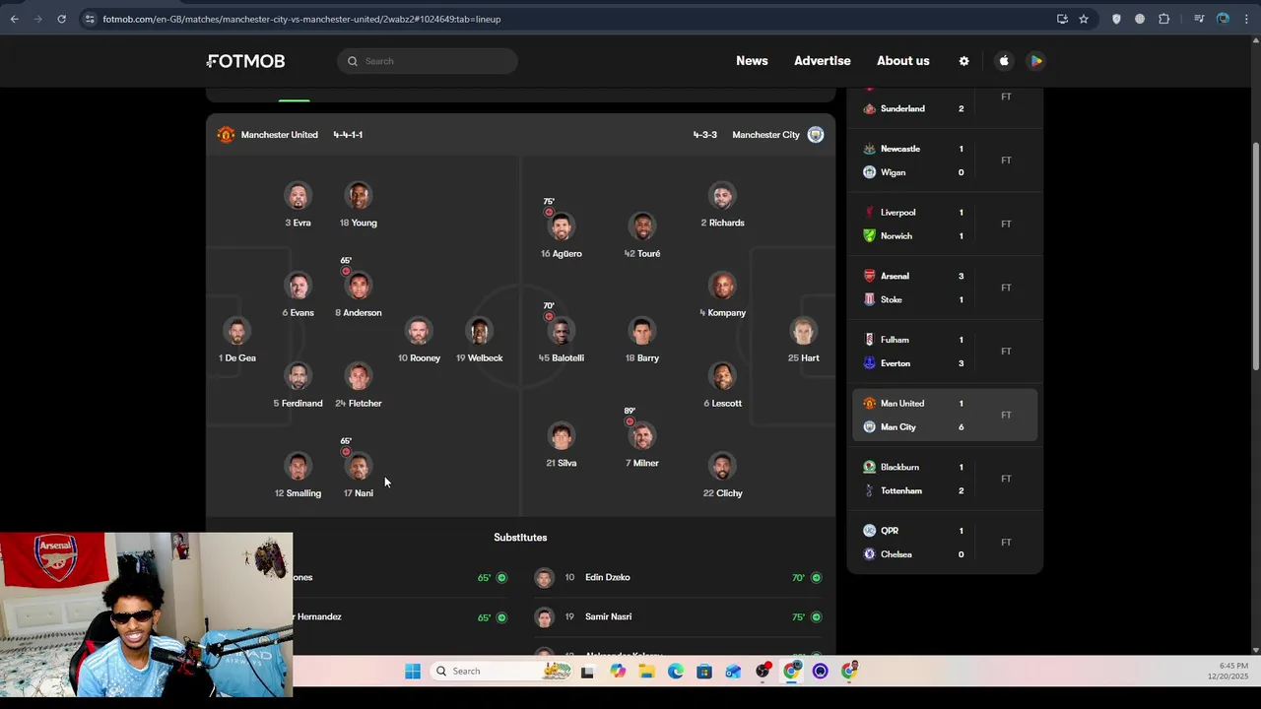
Task: Click Rooney's player portrait
Action: 419,332
